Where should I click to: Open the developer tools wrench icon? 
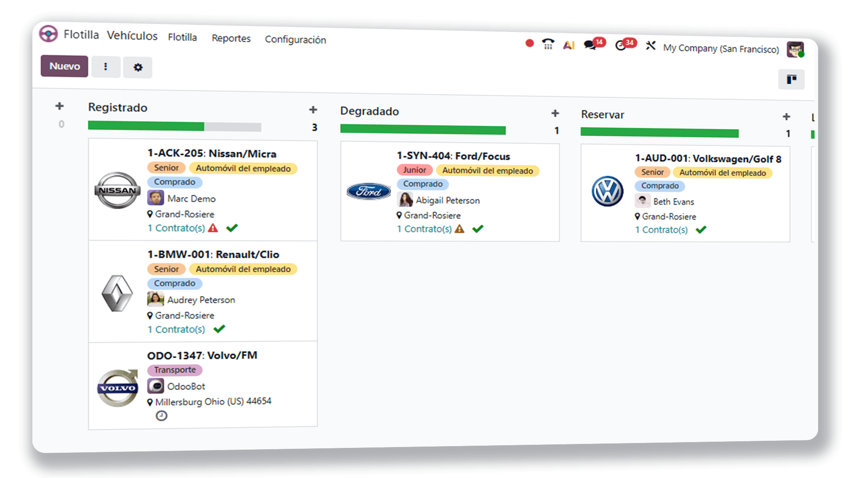pos(650,46)
